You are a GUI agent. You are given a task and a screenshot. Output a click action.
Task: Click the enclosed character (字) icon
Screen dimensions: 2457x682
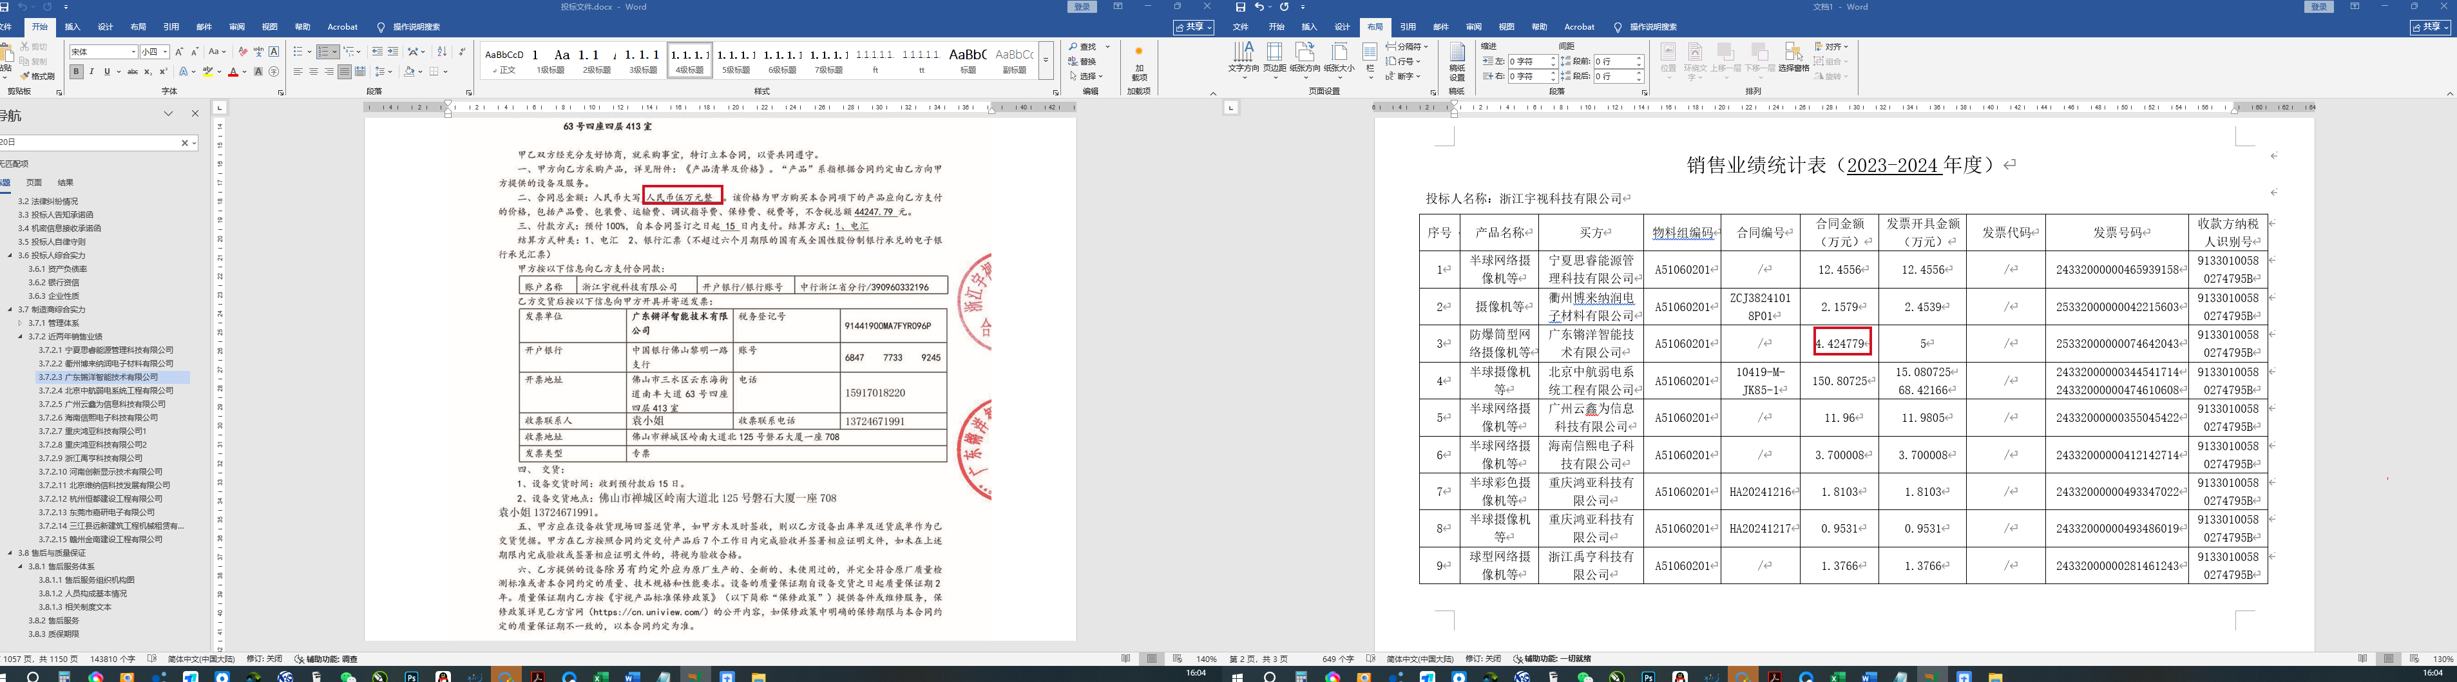pos(274,71)
